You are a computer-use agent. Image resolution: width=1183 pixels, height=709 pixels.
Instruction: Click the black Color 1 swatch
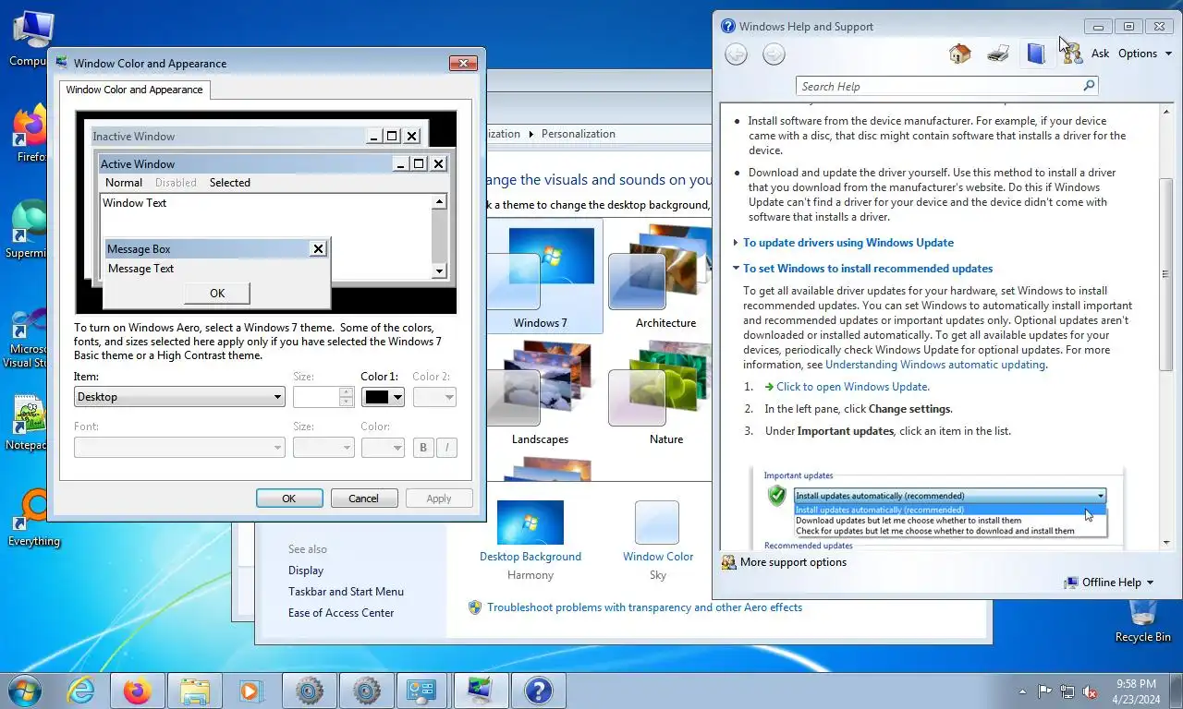coord(377,397)
